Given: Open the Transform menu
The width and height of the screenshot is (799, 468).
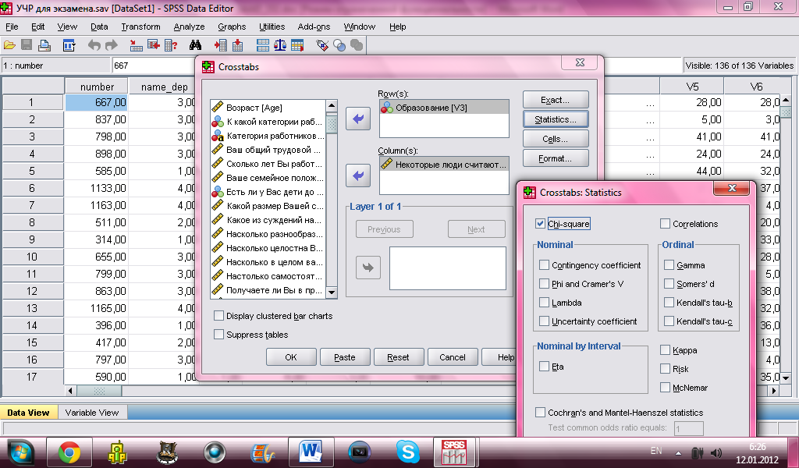Looking at the screenshot, I should click(x=140, y=27).
